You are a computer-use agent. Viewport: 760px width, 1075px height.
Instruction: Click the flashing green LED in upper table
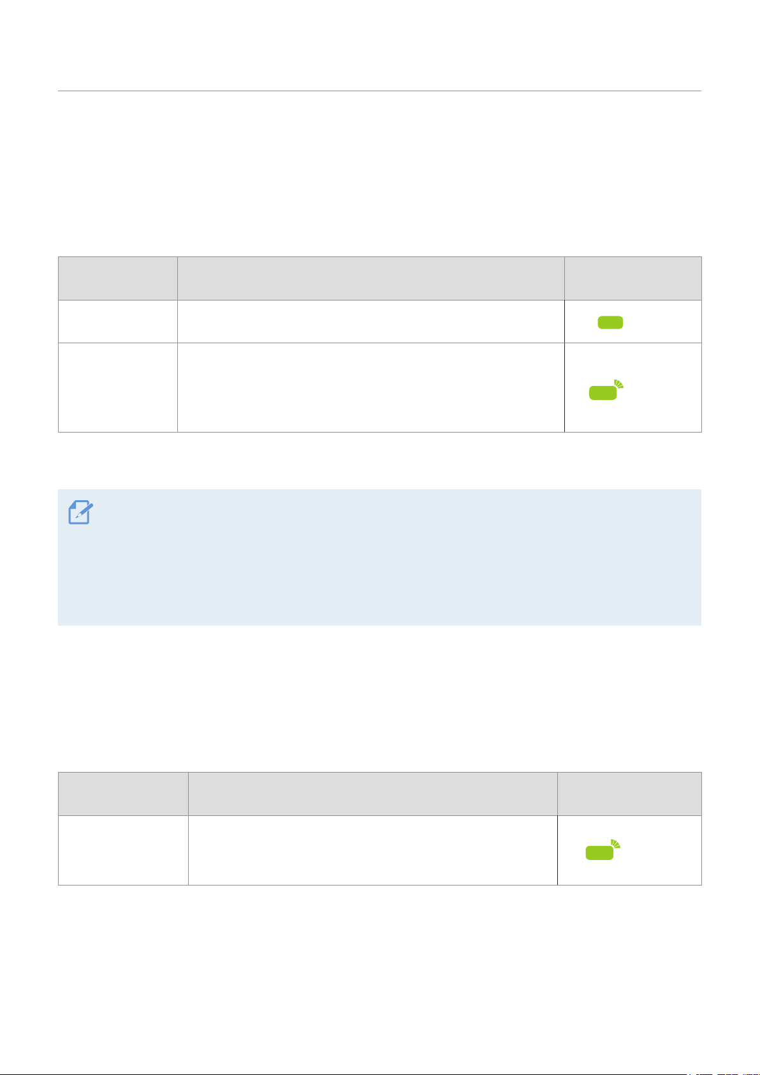pyautogui.click(x=606, y=390)
